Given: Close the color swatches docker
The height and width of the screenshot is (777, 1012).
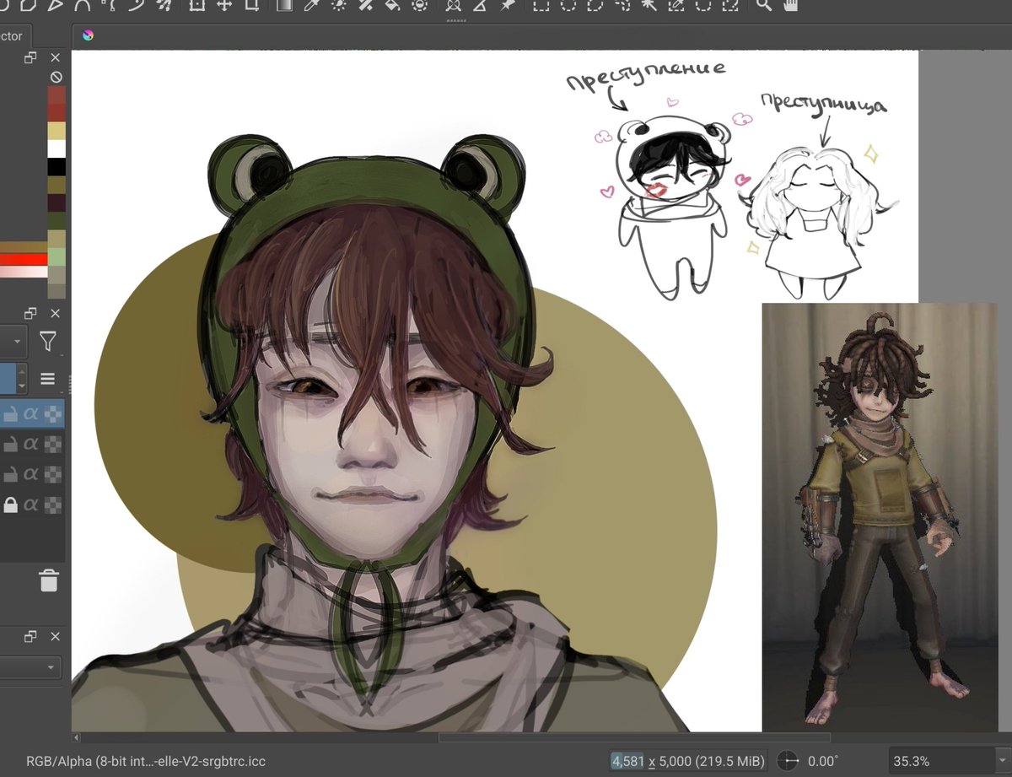Looking at the screenshot, I should 55,57.
